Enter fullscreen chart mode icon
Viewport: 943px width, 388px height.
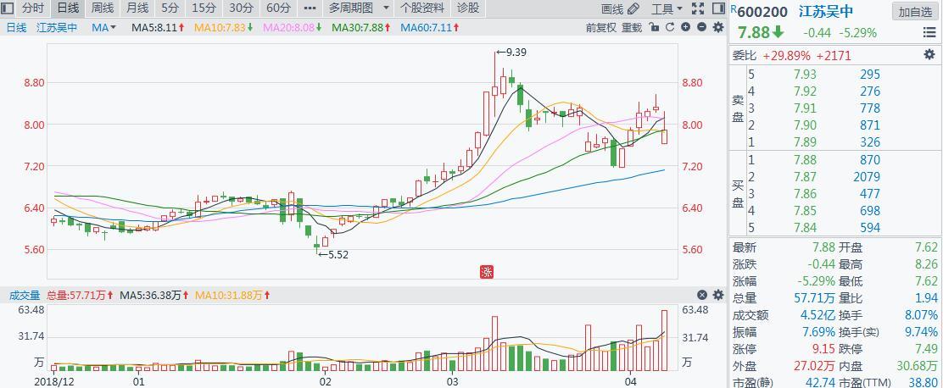(x=698, y=9)
